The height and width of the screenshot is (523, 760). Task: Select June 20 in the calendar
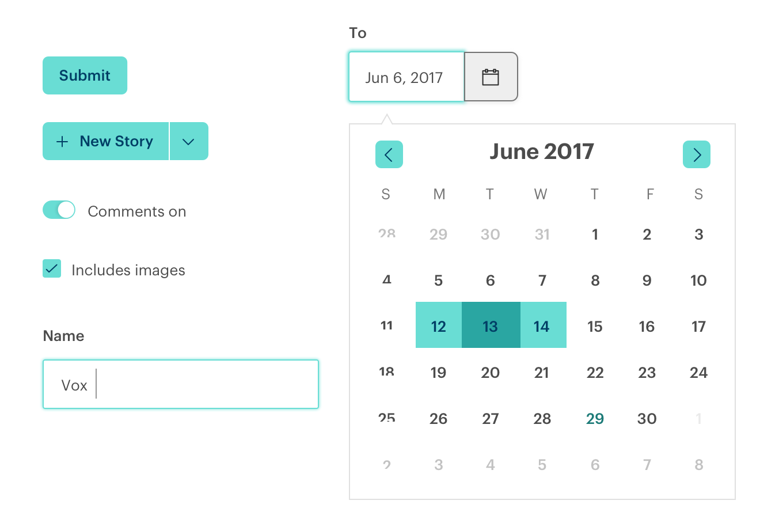point(491,373)
